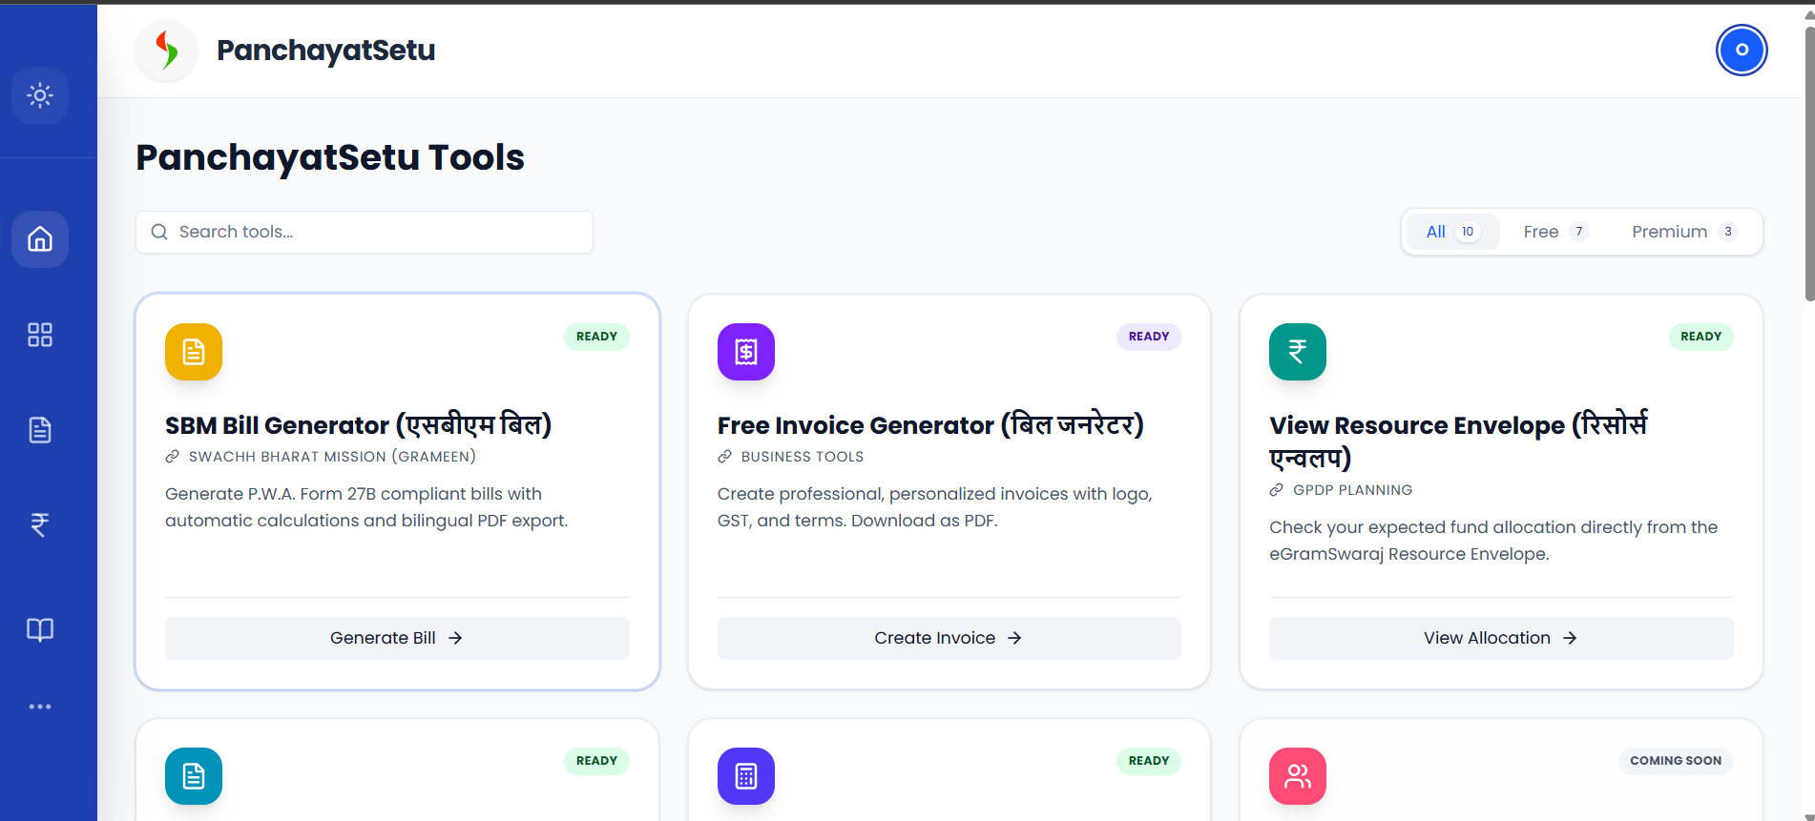Viewport: 1815px width, 821px height.
Task: Click the purple calculator icon on the bottom card
Action: (x=745, y=776)
